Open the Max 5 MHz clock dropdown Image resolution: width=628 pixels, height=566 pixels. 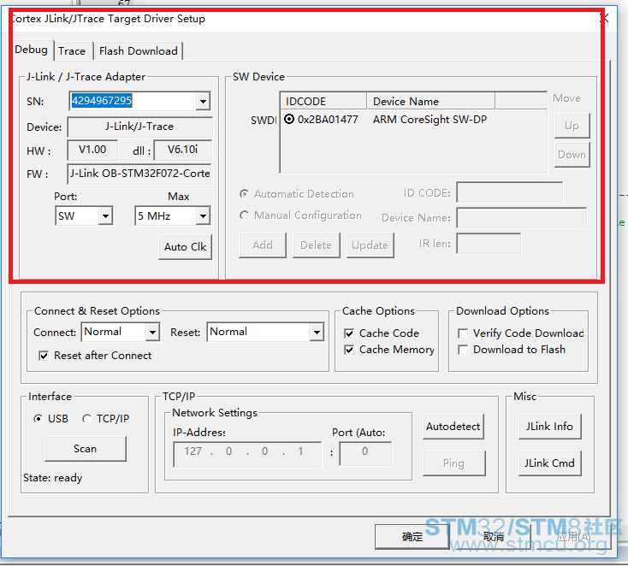click(203, 216)
